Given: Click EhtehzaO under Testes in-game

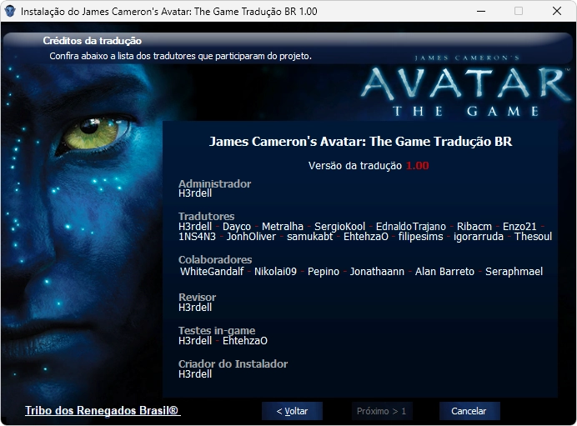Looking at the screenshot, I should coord(244,341).
